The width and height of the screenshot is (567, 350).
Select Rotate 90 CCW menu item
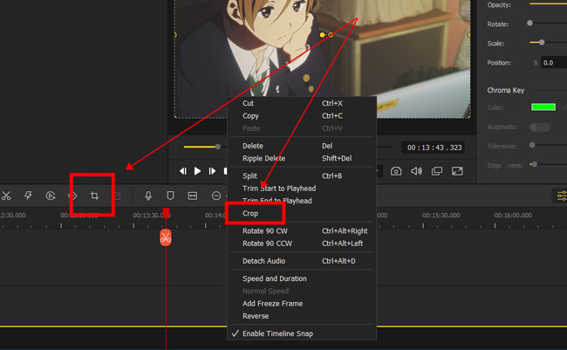pos(267,244)
